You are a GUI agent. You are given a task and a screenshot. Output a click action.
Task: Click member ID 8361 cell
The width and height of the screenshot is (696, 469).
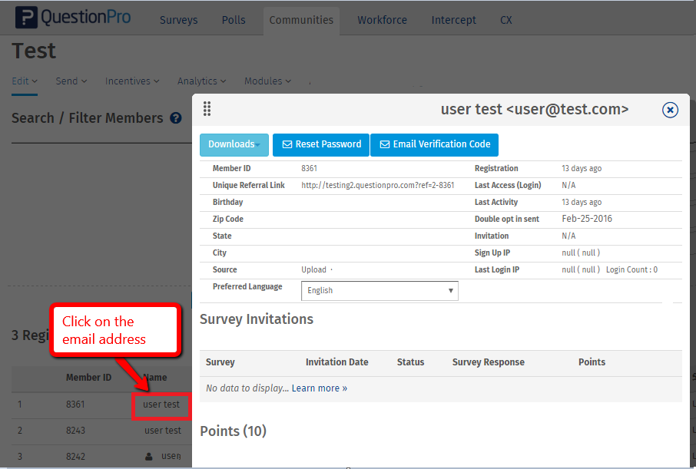[x=75, y=405]
